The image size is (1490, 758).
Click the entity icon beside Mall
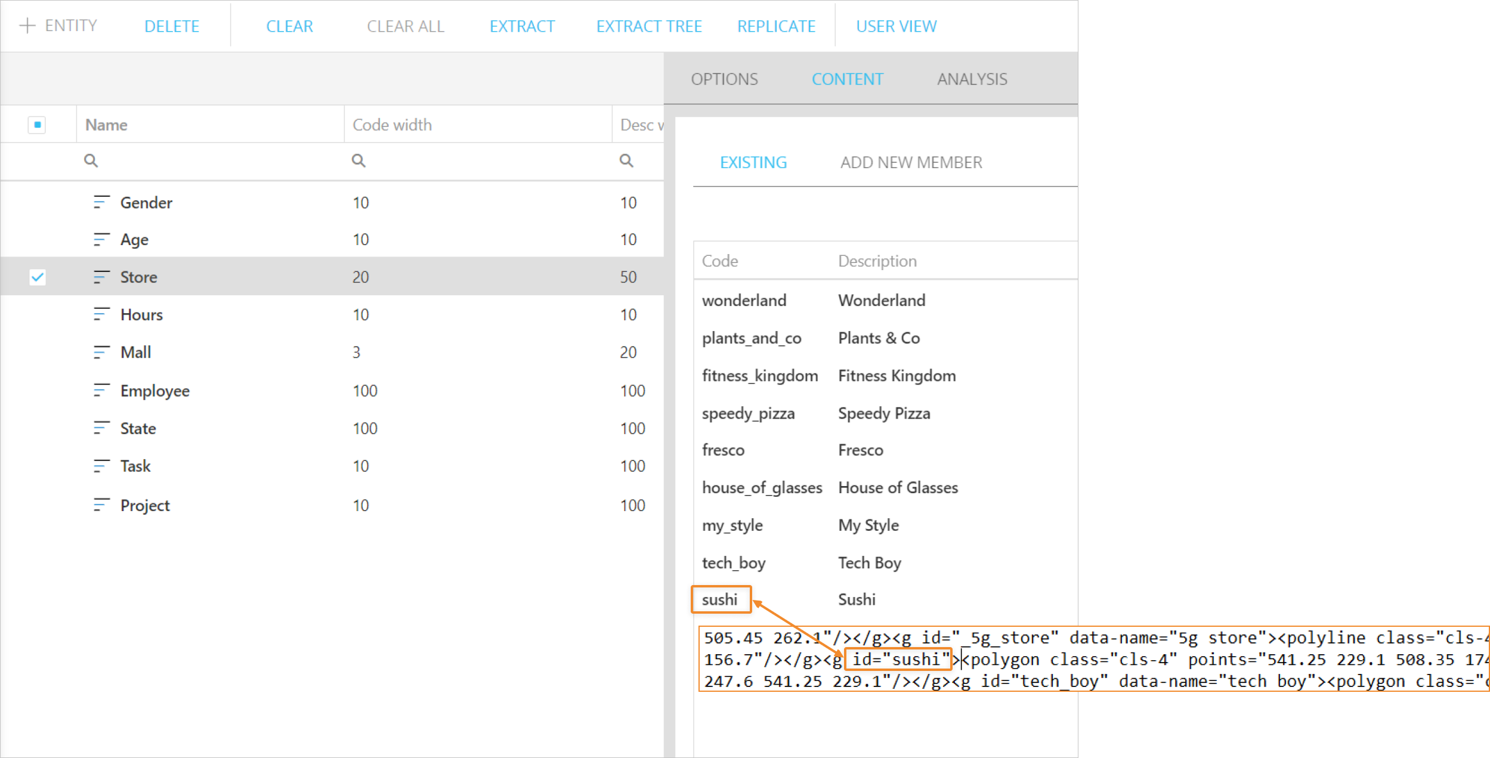click(x=101, y=352)
